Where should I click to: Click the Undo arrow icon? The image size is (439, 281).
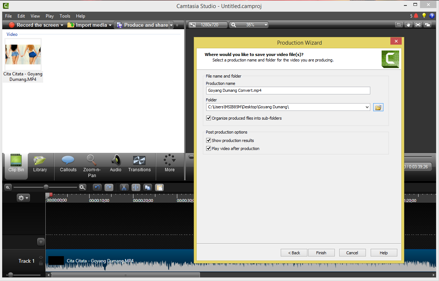[x=97, y=187]
